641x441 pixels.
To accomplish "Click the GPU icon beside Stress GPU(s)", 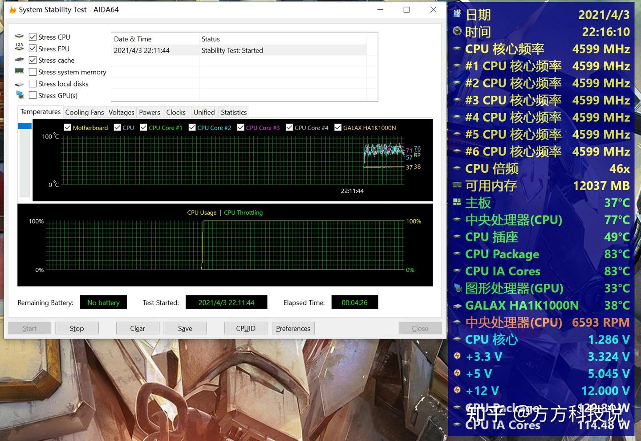I will click(x=19, y=94).
